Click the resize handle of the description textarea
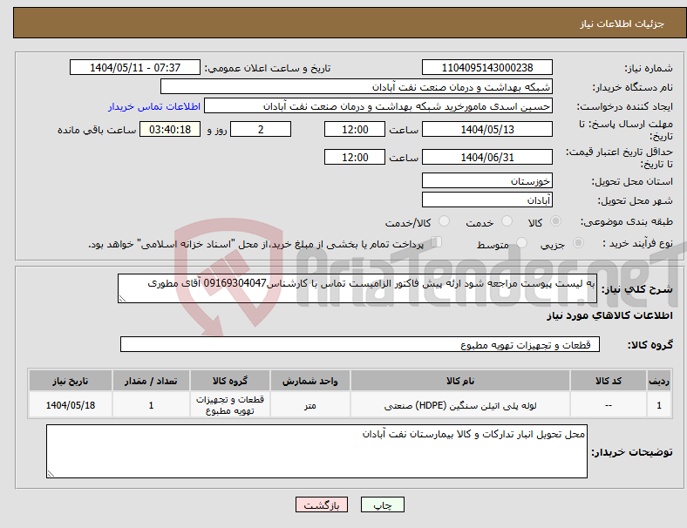 pos(122,299)
